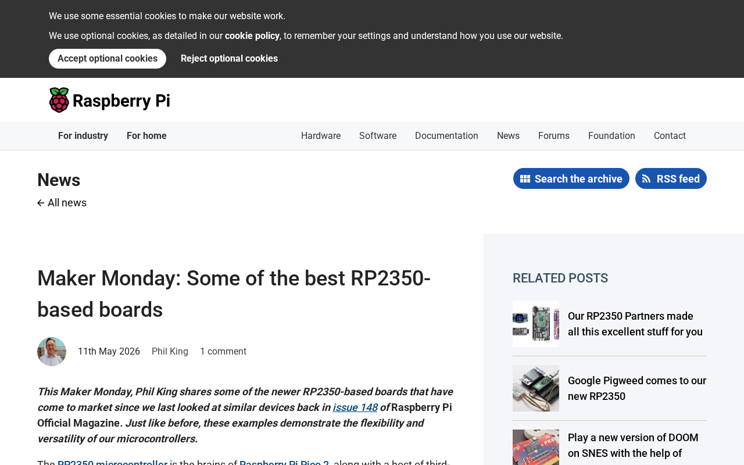Click the RSS feed icon
This screenshot has width=744, height=465.
tap(646, 179)
